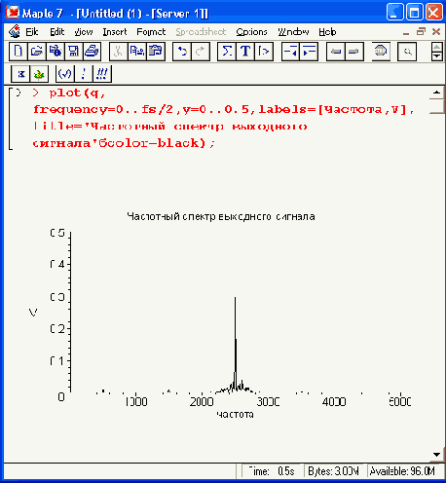446x483 pixels.
Task: Insert Maple input with the Sigma icon
Action: pos(227,52)
